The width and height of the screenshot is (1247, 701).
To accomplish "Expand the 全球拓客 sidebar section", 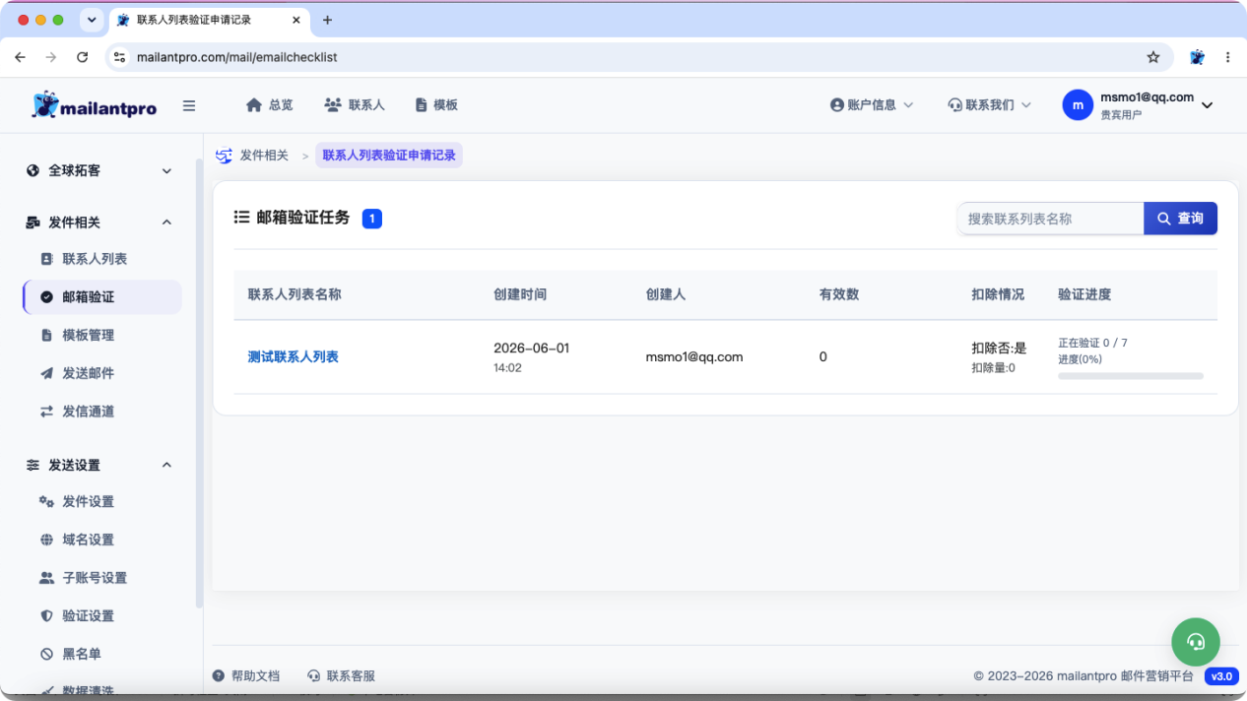I will (98, 170).
